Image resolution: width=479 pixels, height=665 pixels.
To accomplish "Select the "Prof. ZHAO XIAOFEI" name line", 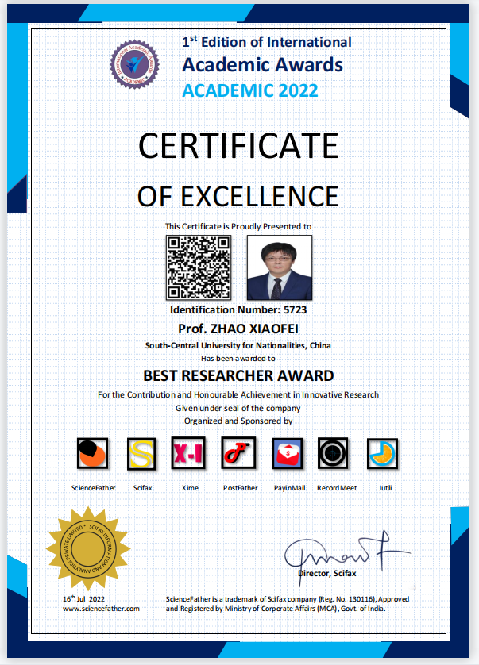I will pyautogui.click(x=238, y=328).
